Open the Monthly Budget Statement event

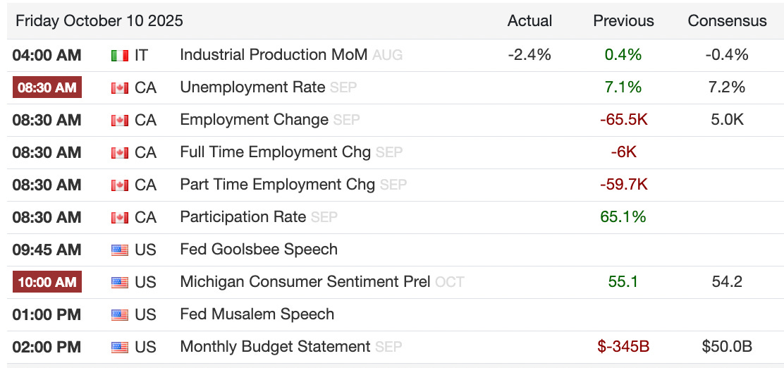[275, 347]
